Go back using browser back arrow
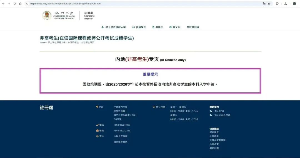300x158 pixels. point(3,4)
